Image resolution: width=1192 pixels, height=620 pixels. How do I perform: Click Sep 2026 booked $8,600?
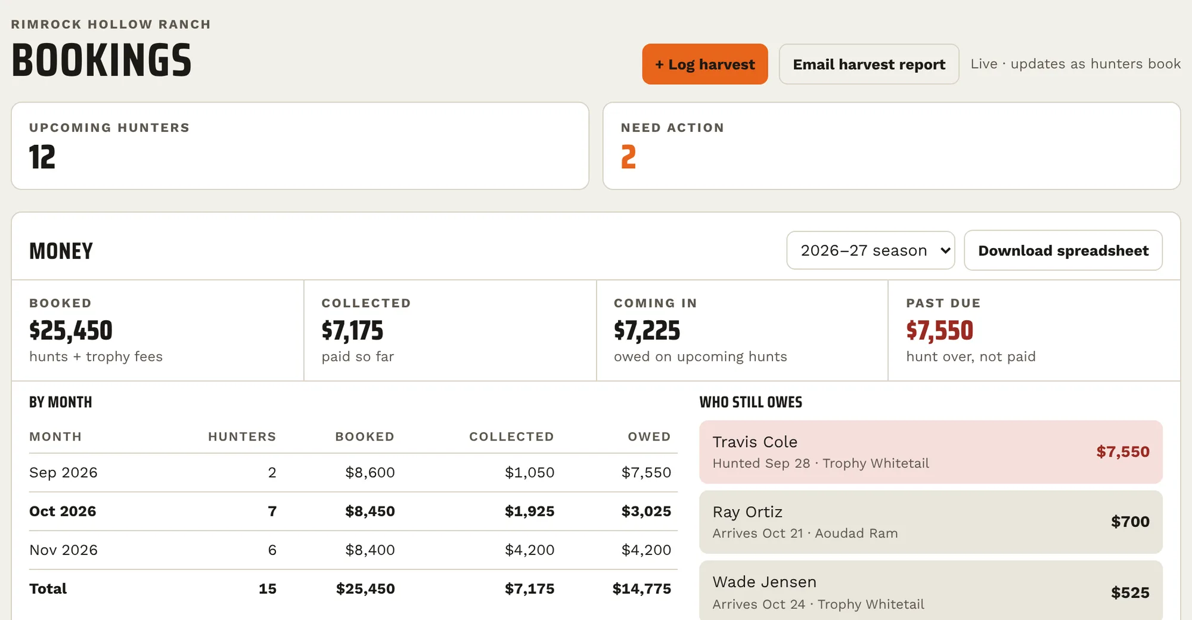point(370,473)
